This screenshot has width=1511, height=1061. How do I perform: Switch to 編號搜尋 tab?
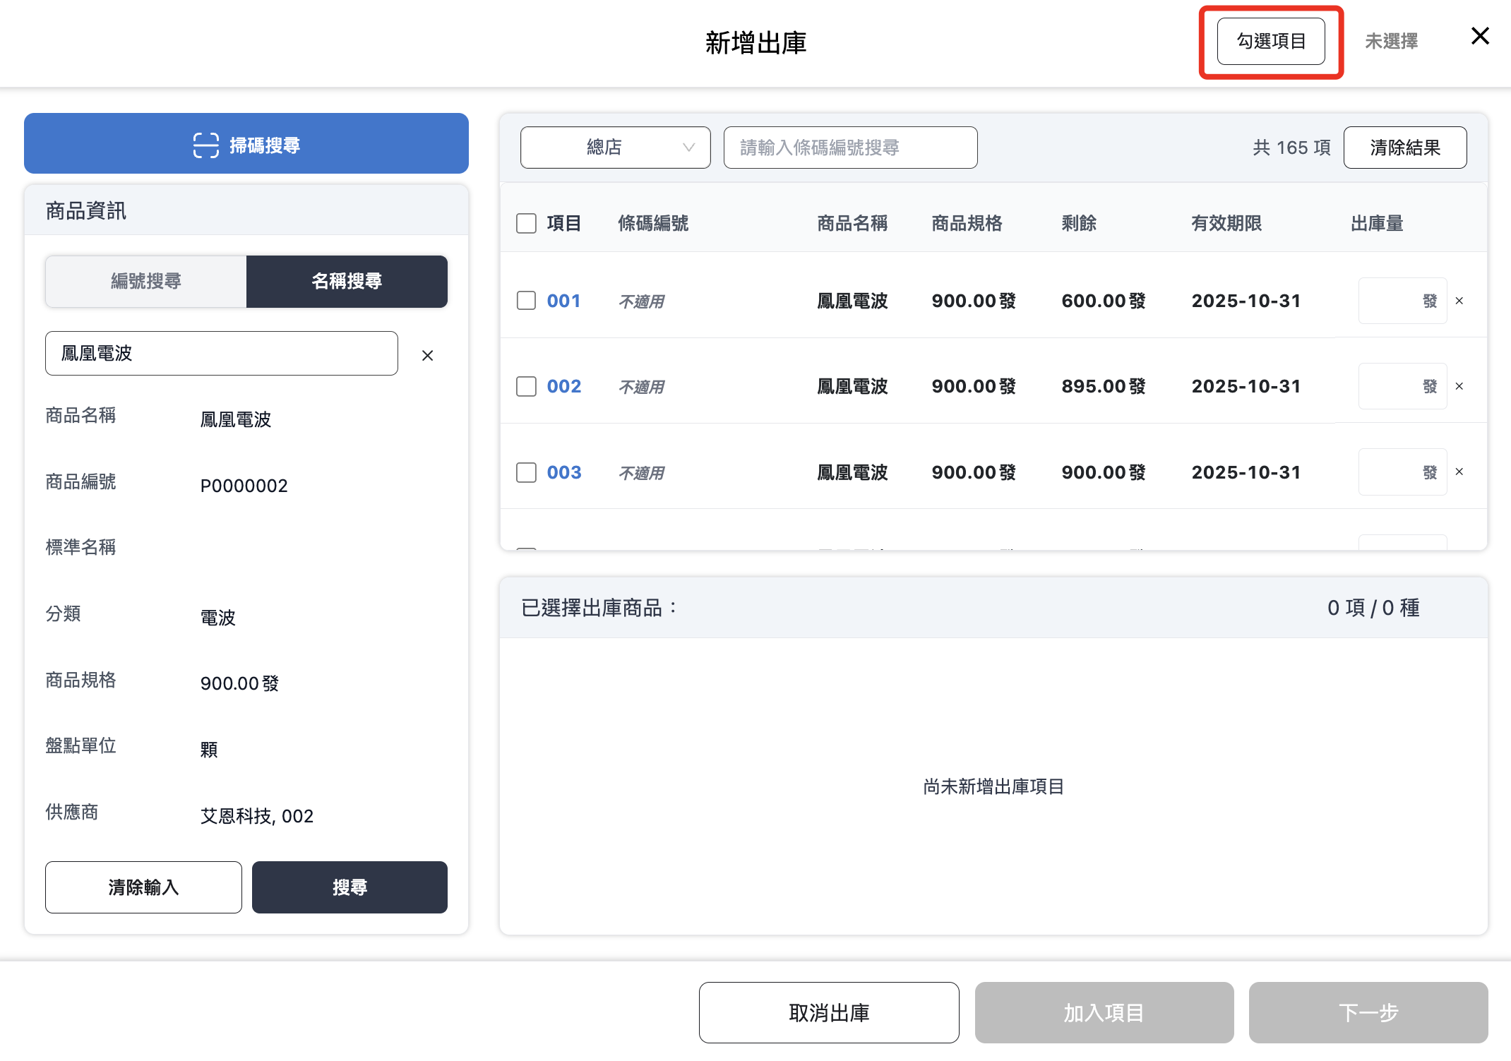pos(146,281)
